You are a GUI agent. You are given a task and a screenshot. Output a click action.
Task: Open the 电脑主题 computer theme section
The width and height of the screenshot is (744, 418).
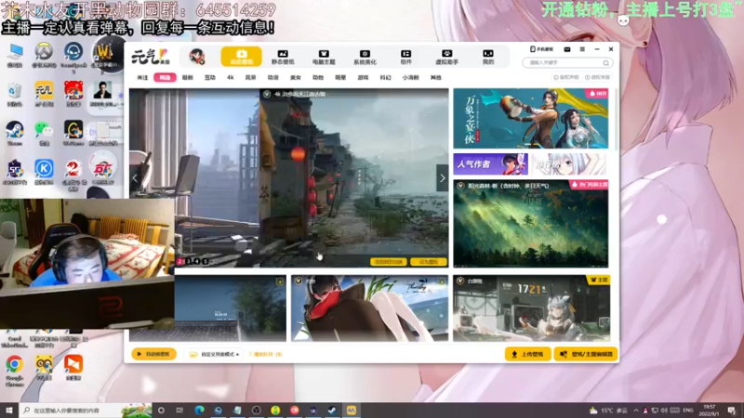pyautogui.click(x=324, y=57)
